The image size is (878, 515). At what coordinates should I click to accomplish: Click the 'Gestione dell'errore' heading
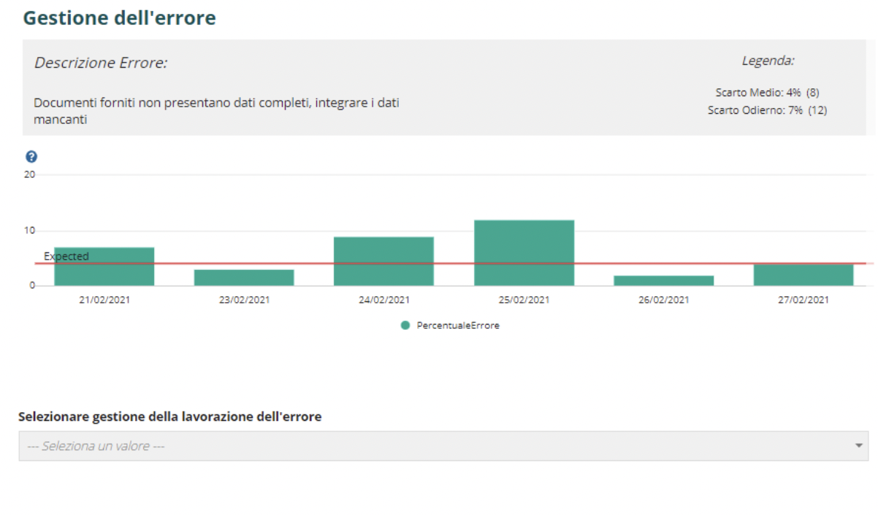point(120,18)
